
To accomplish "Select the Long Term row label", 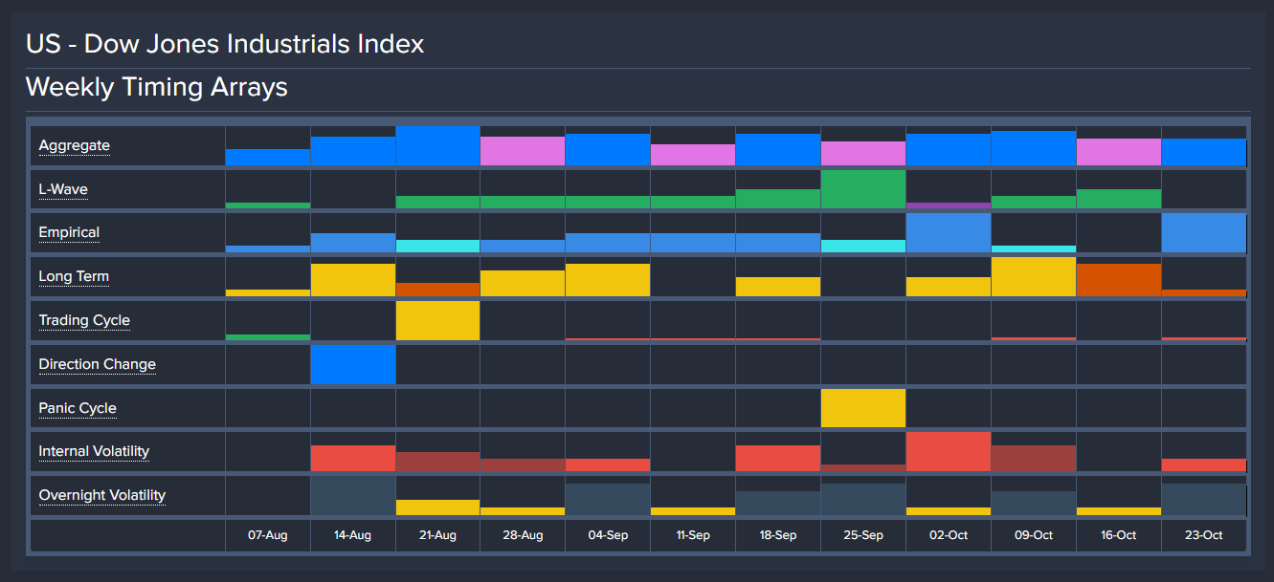I will pyautogui.click(x=74, y=276).
